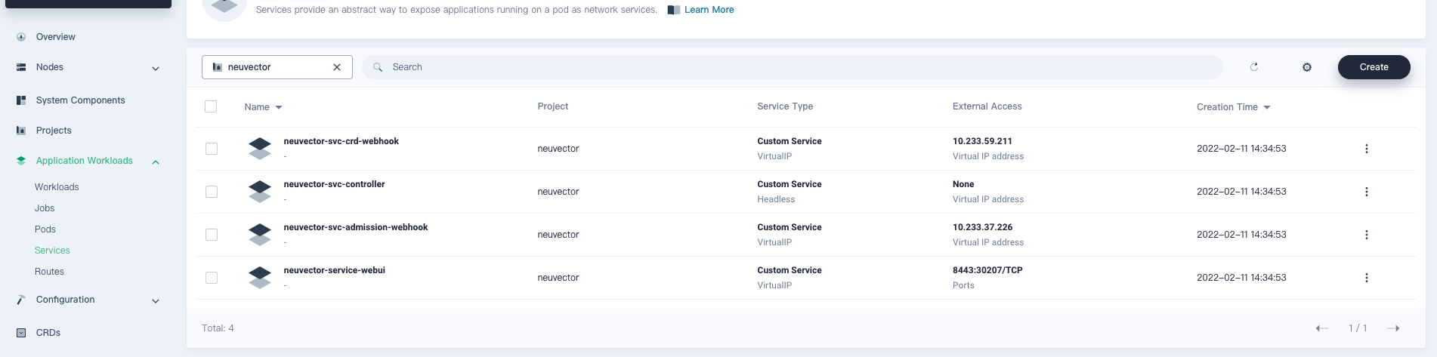Image resolution: width=1437 pixels, height=357 pixels.
Task: Go to next page arrow
Action: coord(1393,328)
